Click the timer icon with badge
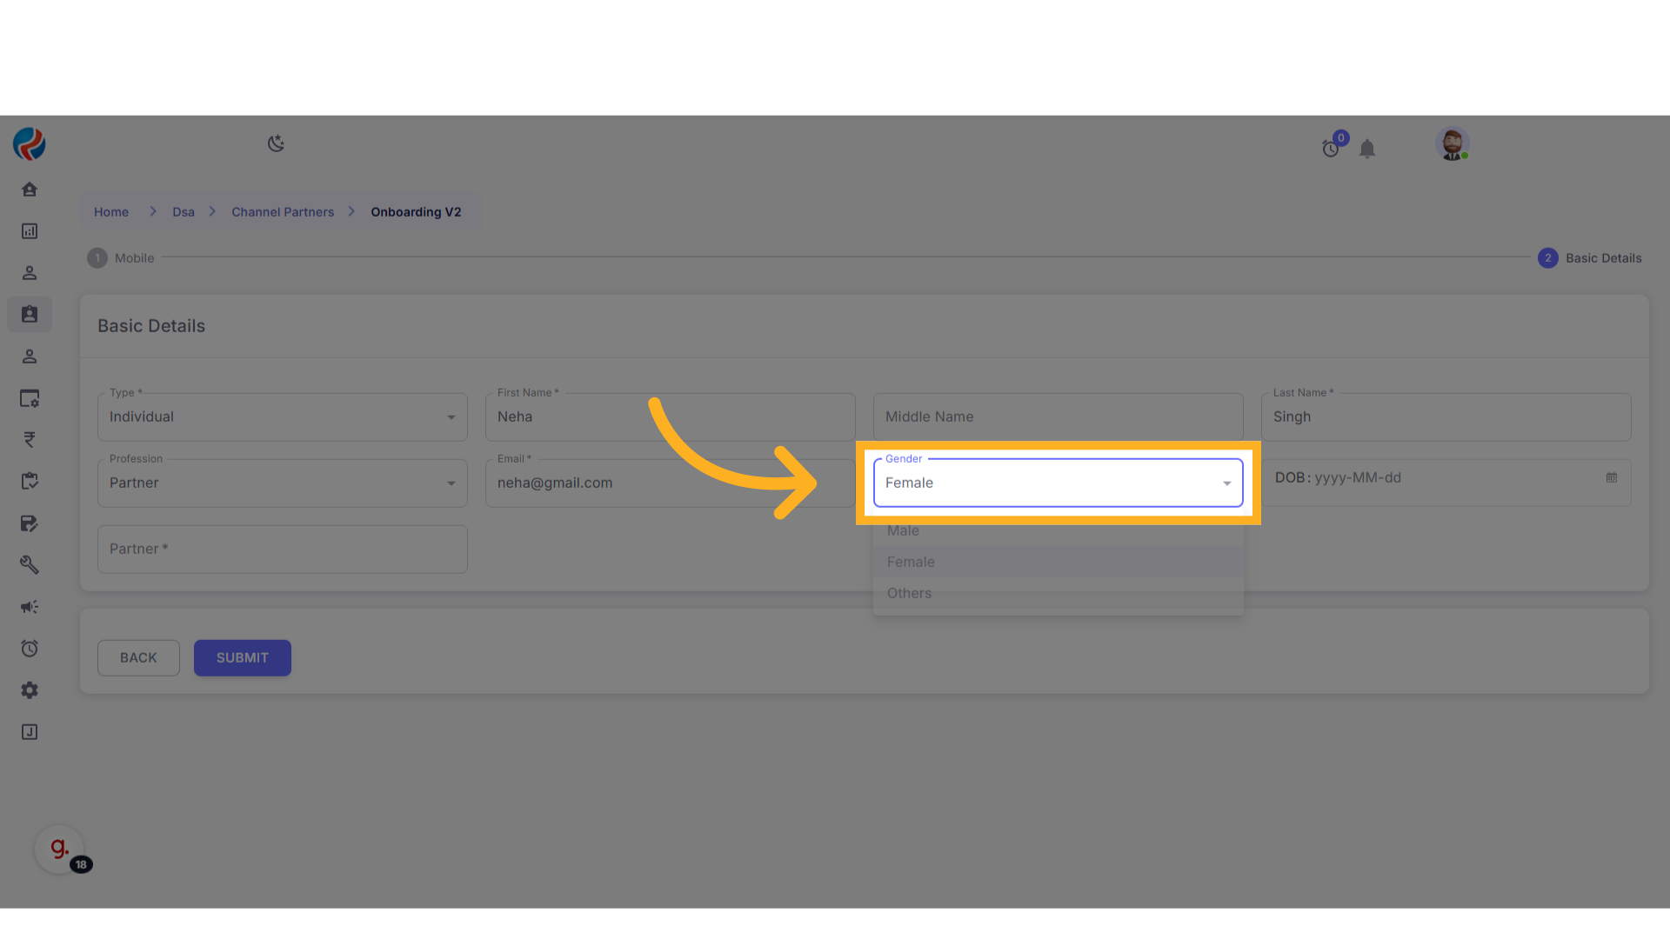 1331,149
